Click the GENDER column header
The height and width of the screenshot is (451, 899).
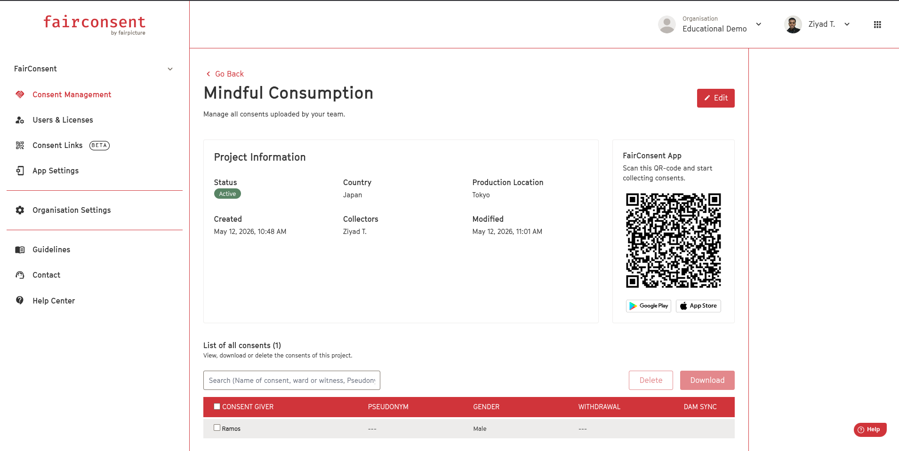click(486, 407)
